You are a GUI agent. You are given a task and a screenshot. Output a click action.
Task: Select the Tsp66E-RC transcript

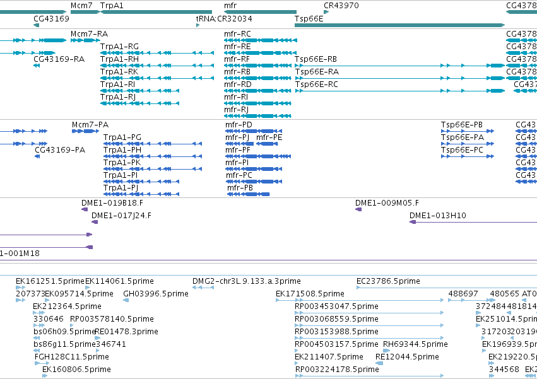click(x=399, y=91)
